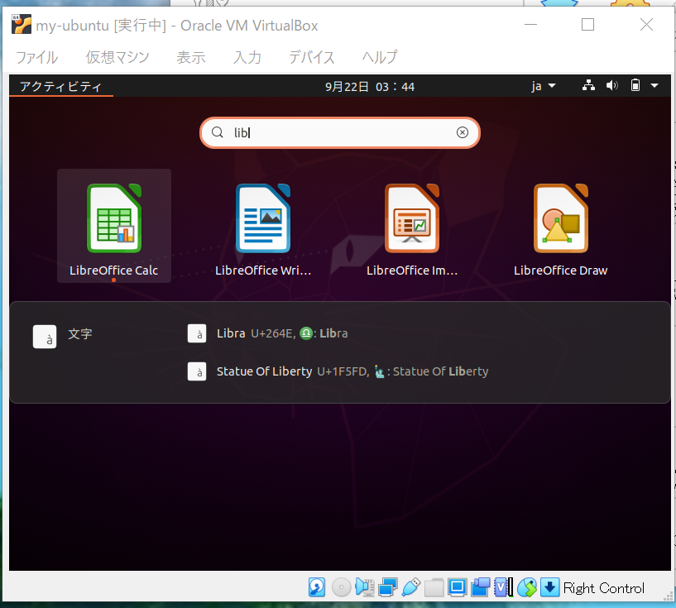676x608 pixels.
Task: Open the ファイル menu
Action: tap(37, 57)
